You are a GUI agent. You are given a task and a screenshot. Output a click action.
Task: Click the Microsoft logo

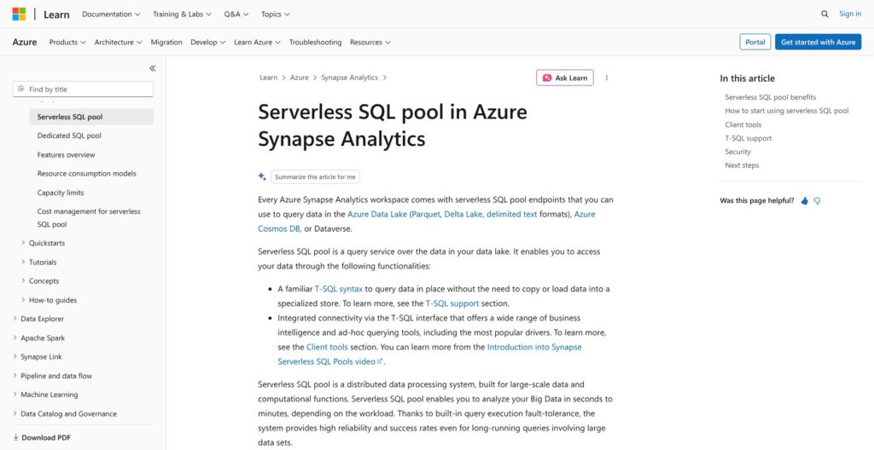pos(19,14)
